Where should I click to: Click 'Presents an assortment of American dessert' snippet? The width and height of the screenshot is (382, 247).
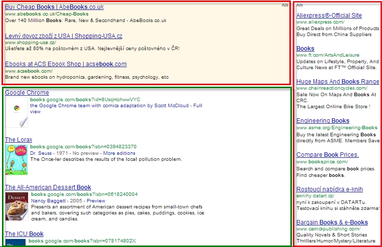click(118, 212)
